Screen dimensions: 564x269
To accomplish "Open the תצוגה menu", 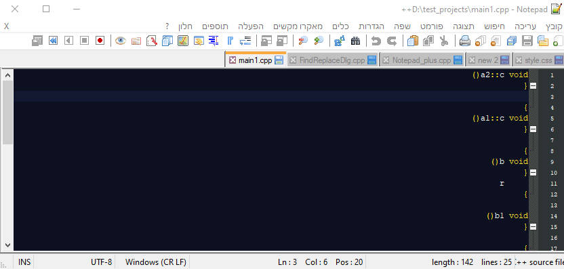I will (463, 26).
